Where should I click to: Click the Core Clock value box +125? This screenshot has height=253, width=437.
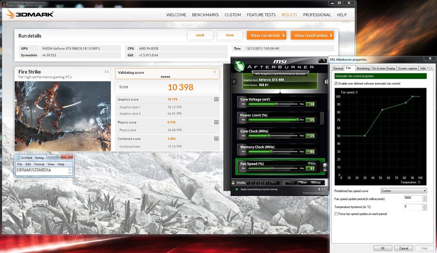310,136
